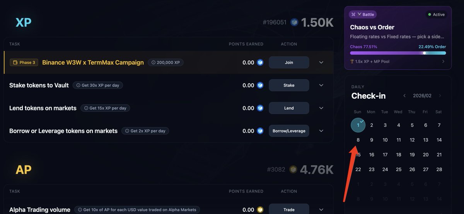Click the info icon on 200,000 XP badge
The image size is (464, 214).
pyautogui.click(x=154, y=63)
